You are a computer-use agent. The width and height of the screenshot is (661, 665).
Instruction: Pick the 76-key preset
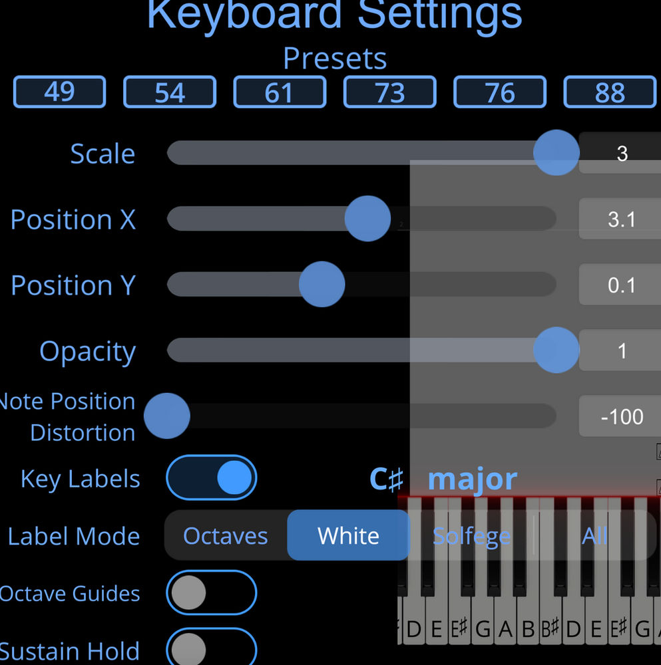(x=500, y=92)
